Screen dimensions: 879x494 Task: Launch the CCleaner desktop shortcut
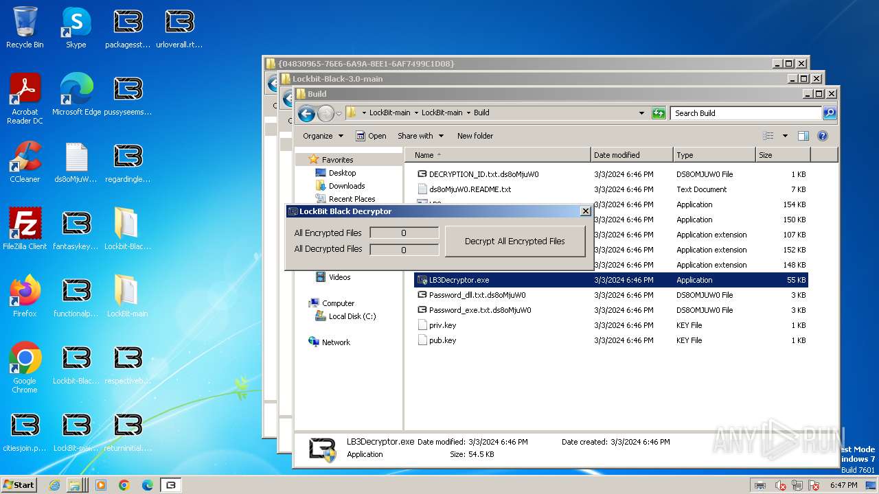click(x=25, y=162)
